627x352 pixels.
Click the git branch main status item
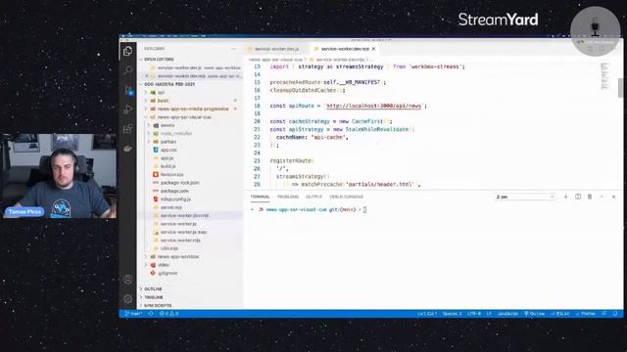(x=133, y=314)
